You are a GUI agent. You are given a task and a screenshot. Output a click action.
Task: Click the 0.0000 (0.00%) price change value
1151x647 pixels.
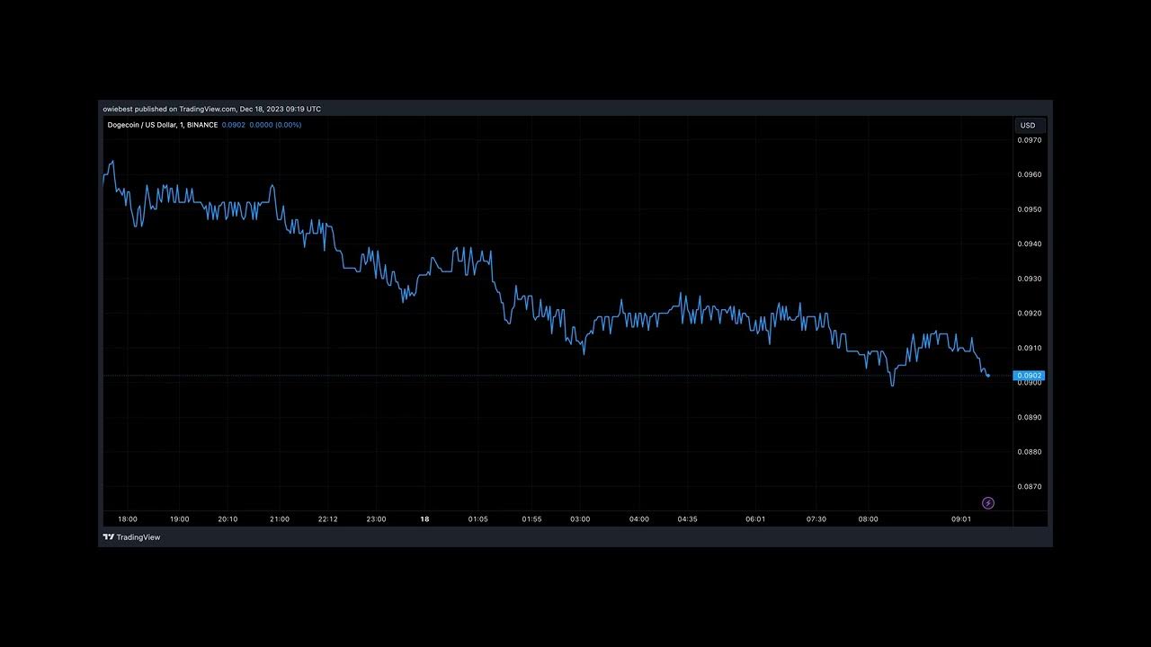[275, 125]
